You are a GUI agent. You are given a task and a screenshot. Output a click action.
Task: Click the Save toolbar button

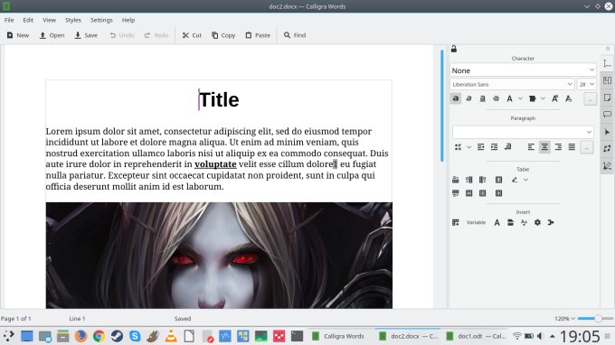point(86,35)
